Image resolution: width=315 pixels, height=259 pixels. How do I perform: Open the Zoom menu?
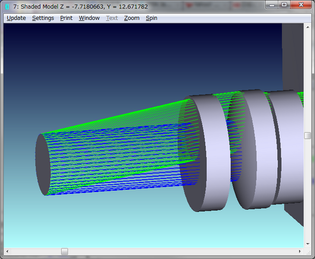pos(132,18)
